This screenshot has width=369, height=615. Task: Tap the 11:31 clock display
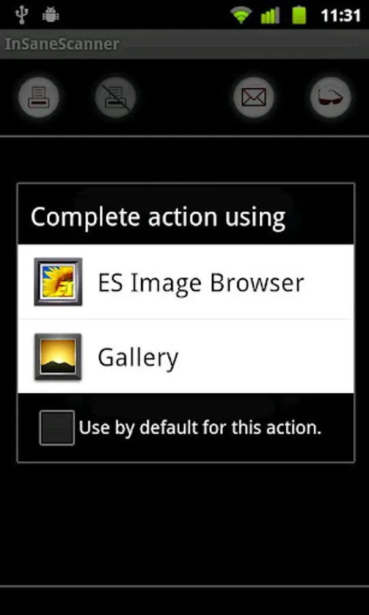(x=340, y=16)
